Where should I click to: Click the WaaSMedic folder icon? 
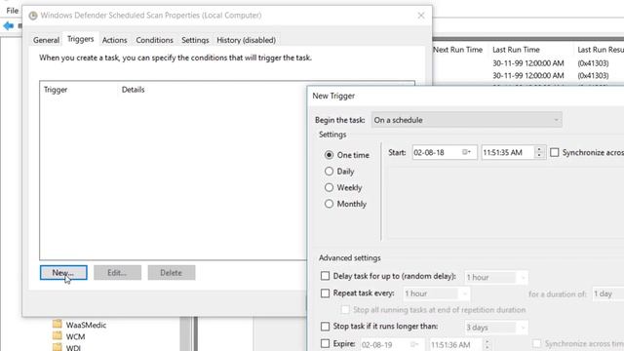(58, 324)
